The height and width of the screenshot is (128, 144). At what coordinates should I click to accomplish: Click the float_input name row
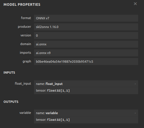pyautogui.click(x=86, y=84)
